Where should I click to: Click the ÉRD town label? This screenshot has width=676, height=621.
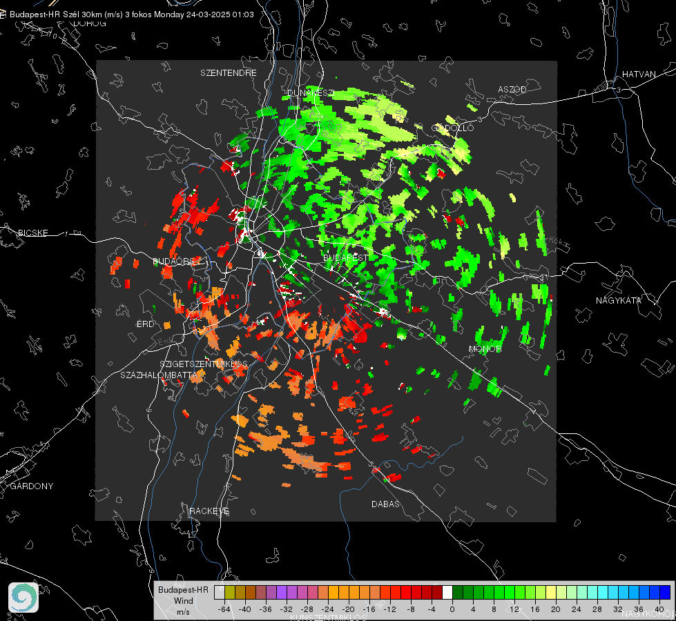[145, 324]
